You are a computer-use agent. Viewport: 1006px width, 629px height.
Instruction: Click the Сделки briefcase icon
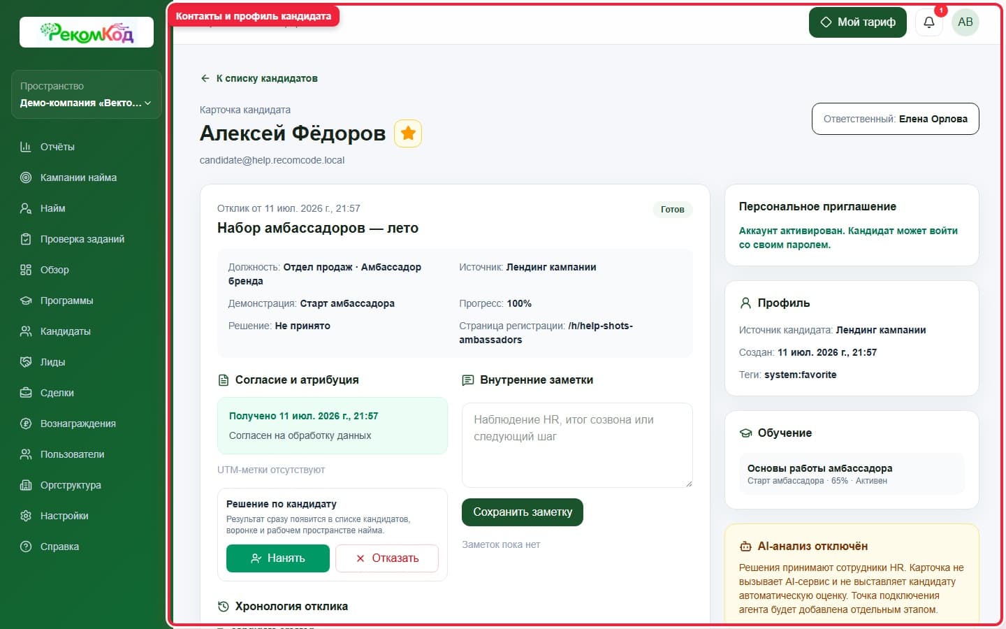(x=26, y=393)
